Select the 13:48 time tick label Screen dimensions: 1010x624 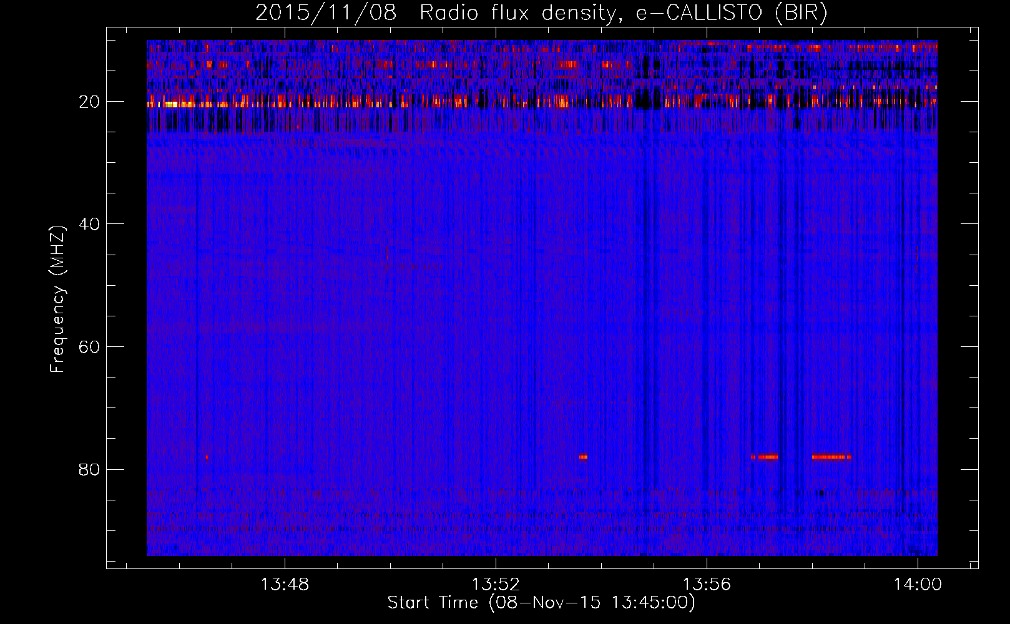pos(285,585)
